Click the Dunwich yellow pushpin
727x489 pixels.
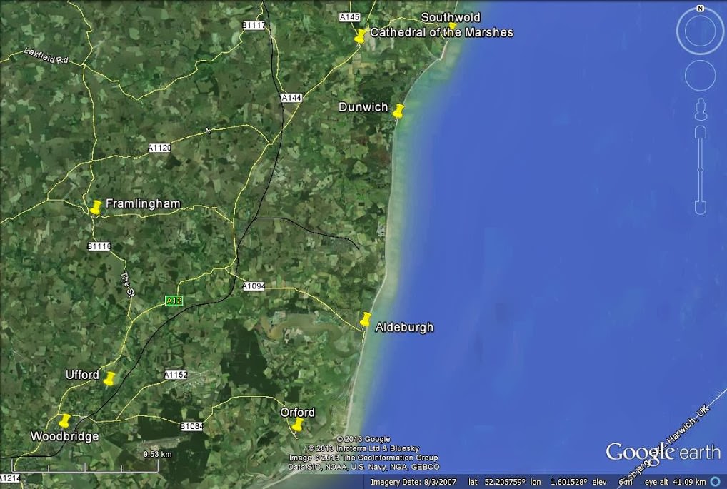398,111
